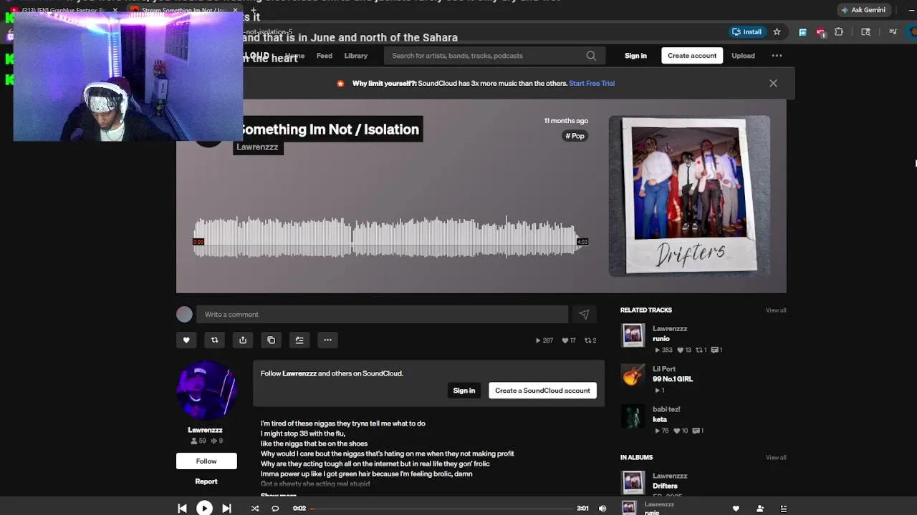Open the Library tab
917x515 pixels.
pos(355,56)
